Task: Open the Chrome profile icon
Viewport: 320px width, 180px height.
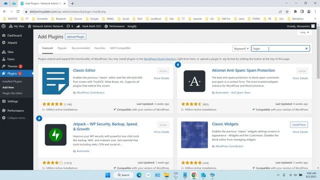Action: point(309,11)
